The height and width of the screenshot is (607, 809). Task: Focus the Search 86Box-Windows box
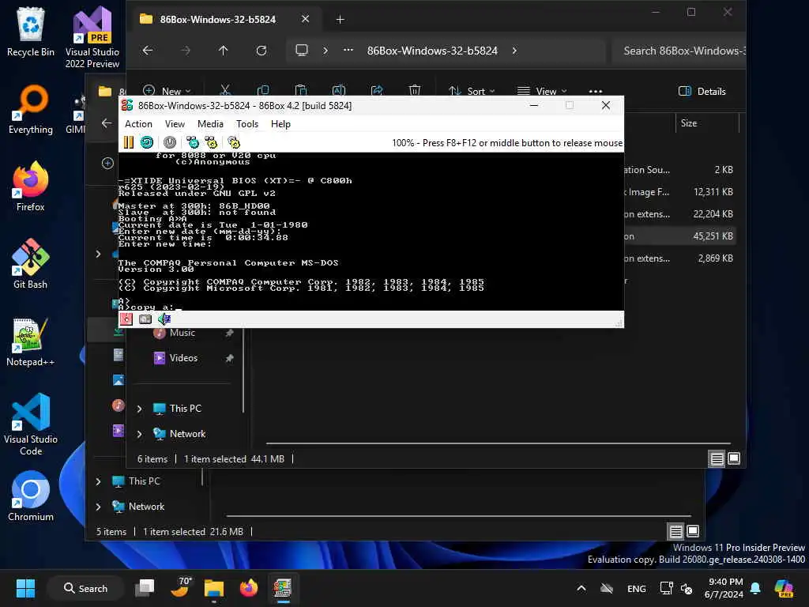[679, 51]
